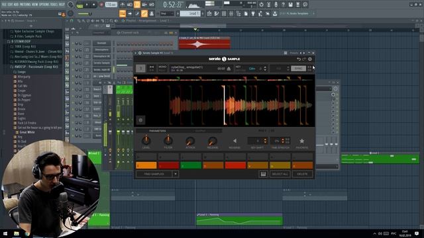Toggle the record button
Image resolution: width=424 pixels, height=238 pixels.
pyautogui.click(x=101, y=5)
